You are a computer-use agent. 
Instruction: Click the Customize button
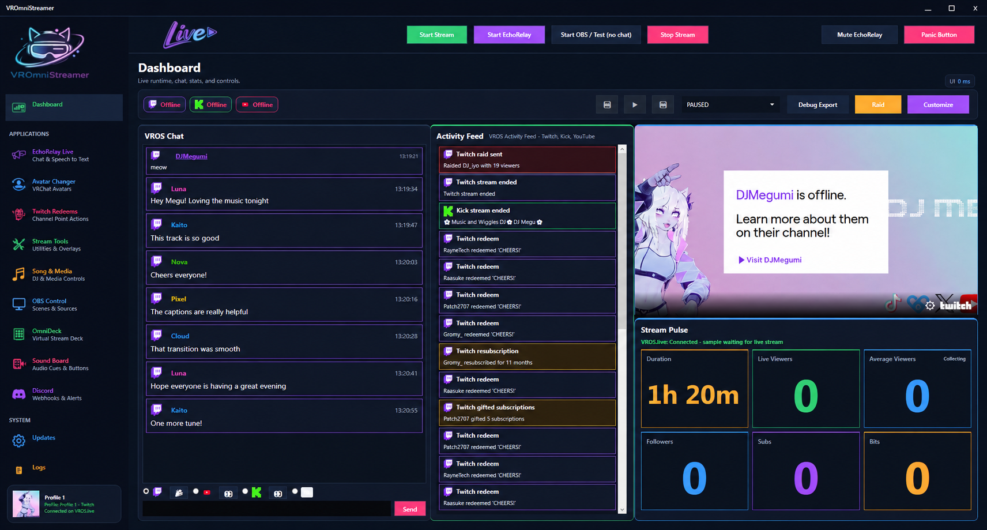tap(938, 105)
